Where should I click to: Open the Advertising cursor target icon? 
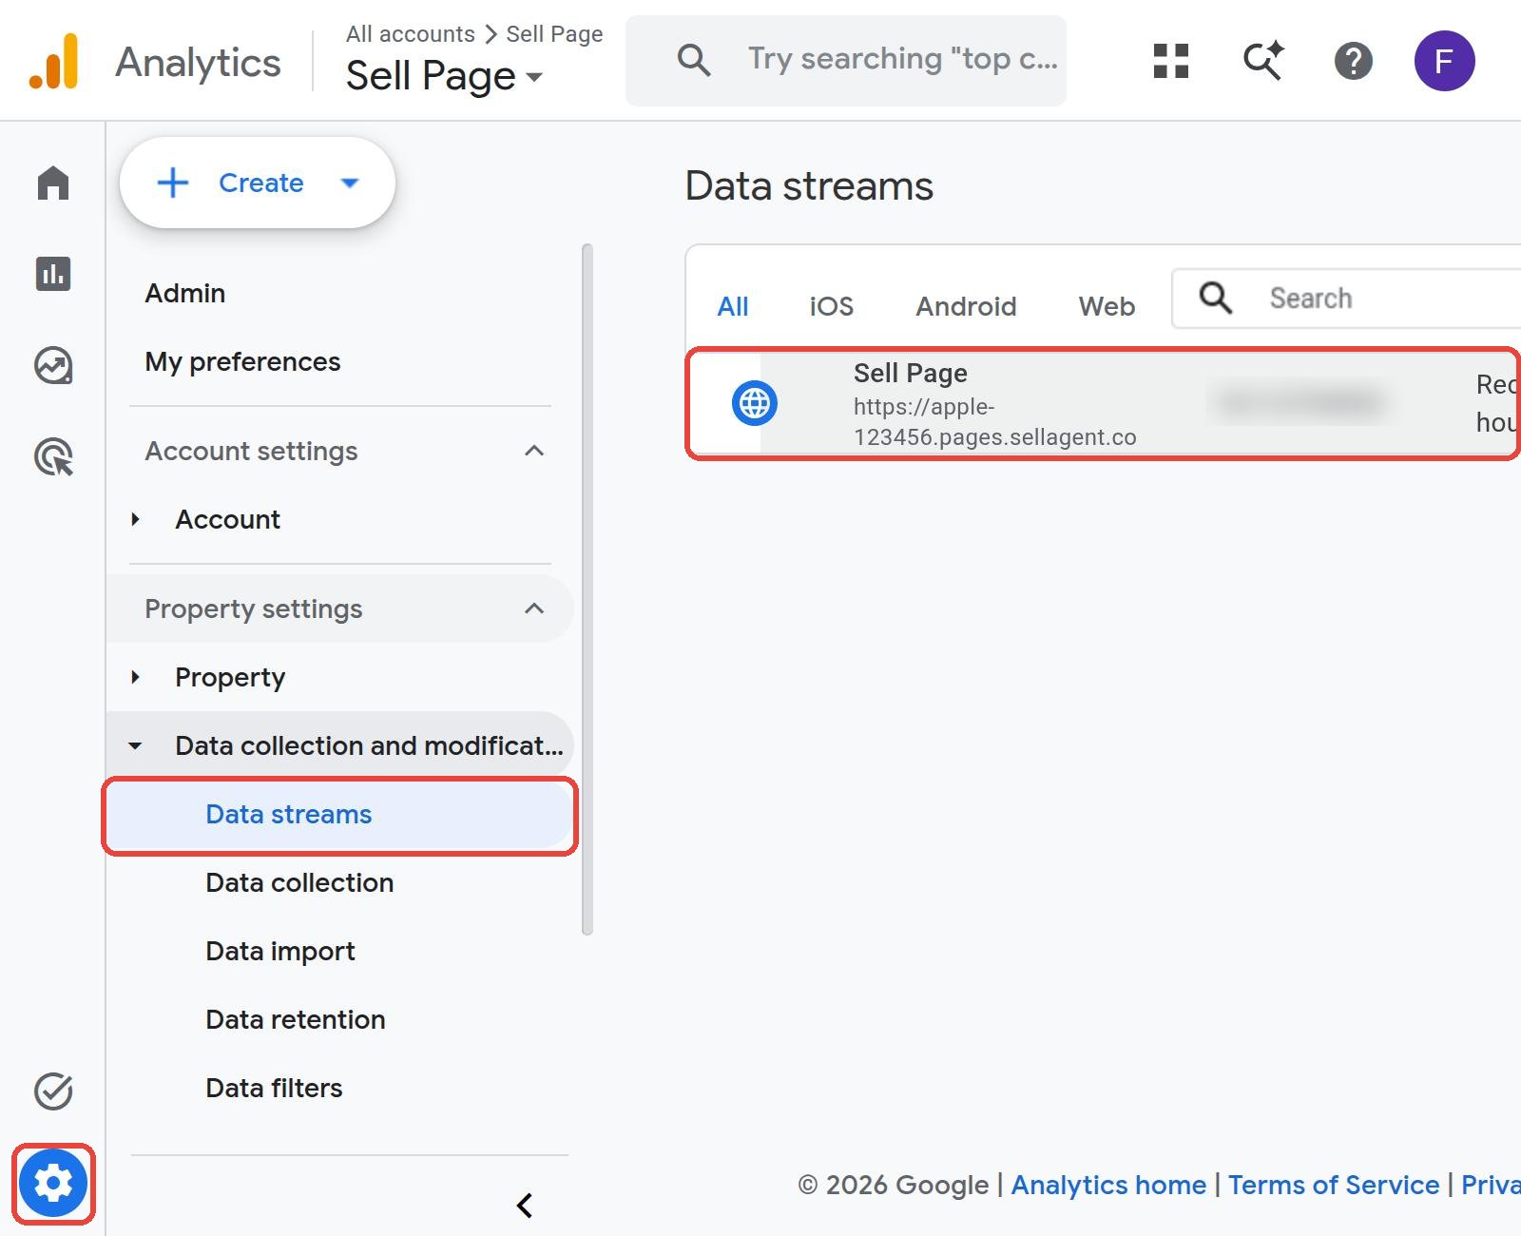[53, 456]
